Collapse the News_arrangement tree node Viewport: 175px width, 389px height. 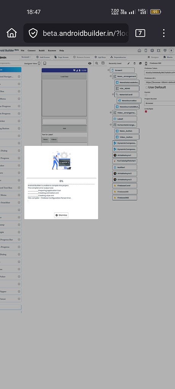[111, 76]
